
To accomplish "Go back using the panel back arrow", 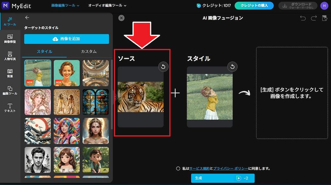I will point(27,17).
